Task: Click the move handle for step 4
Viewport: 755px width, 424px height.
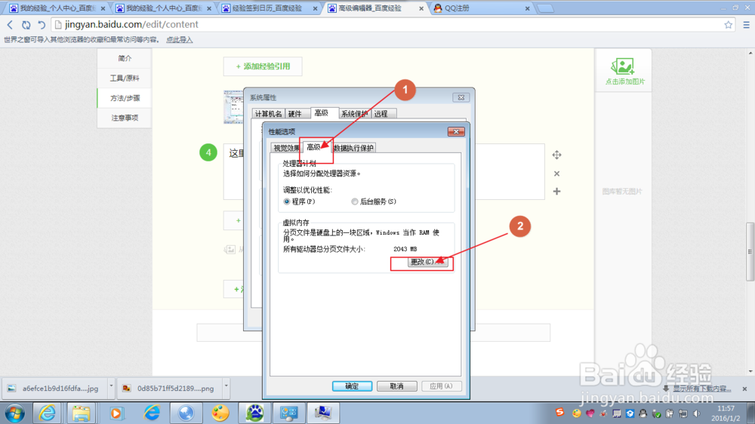Action: (556, 155)
